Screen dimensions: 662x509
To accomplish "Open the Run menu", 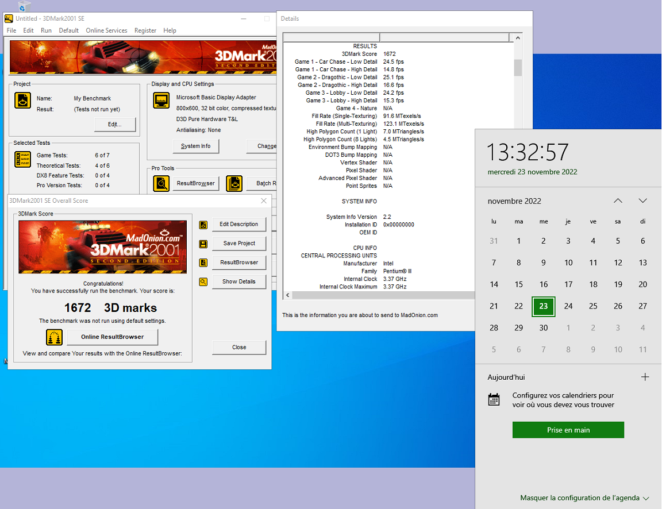I will [x=46, y=30].
